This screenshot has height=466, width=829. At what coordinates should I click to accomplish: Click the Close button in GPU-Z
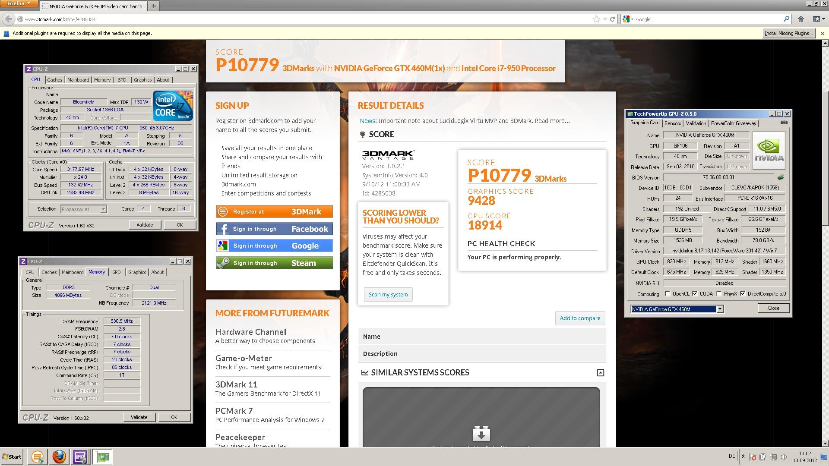[x=773, y=308]
